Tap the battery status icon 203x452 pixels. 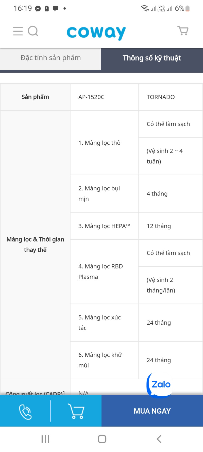click(188, 9)
